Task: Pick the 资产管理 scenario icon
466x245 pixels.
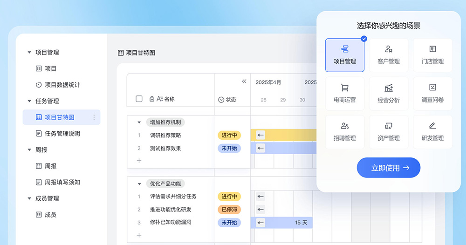Action: 388,126
